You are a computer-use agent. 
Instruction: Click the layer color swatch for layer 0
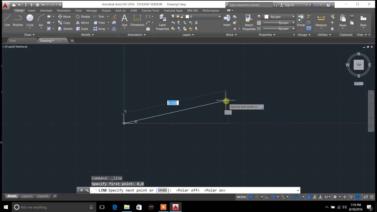click(x=187, y=16)
